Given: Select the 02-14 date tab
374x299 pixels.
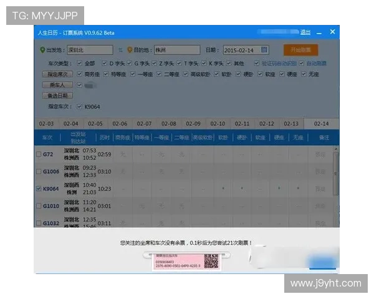Looking at the screenshot, I should point(321,124).
